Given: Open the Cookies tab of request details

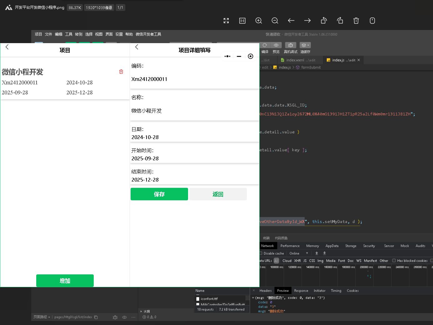Looking at the screenshot, I should point(353,291).
